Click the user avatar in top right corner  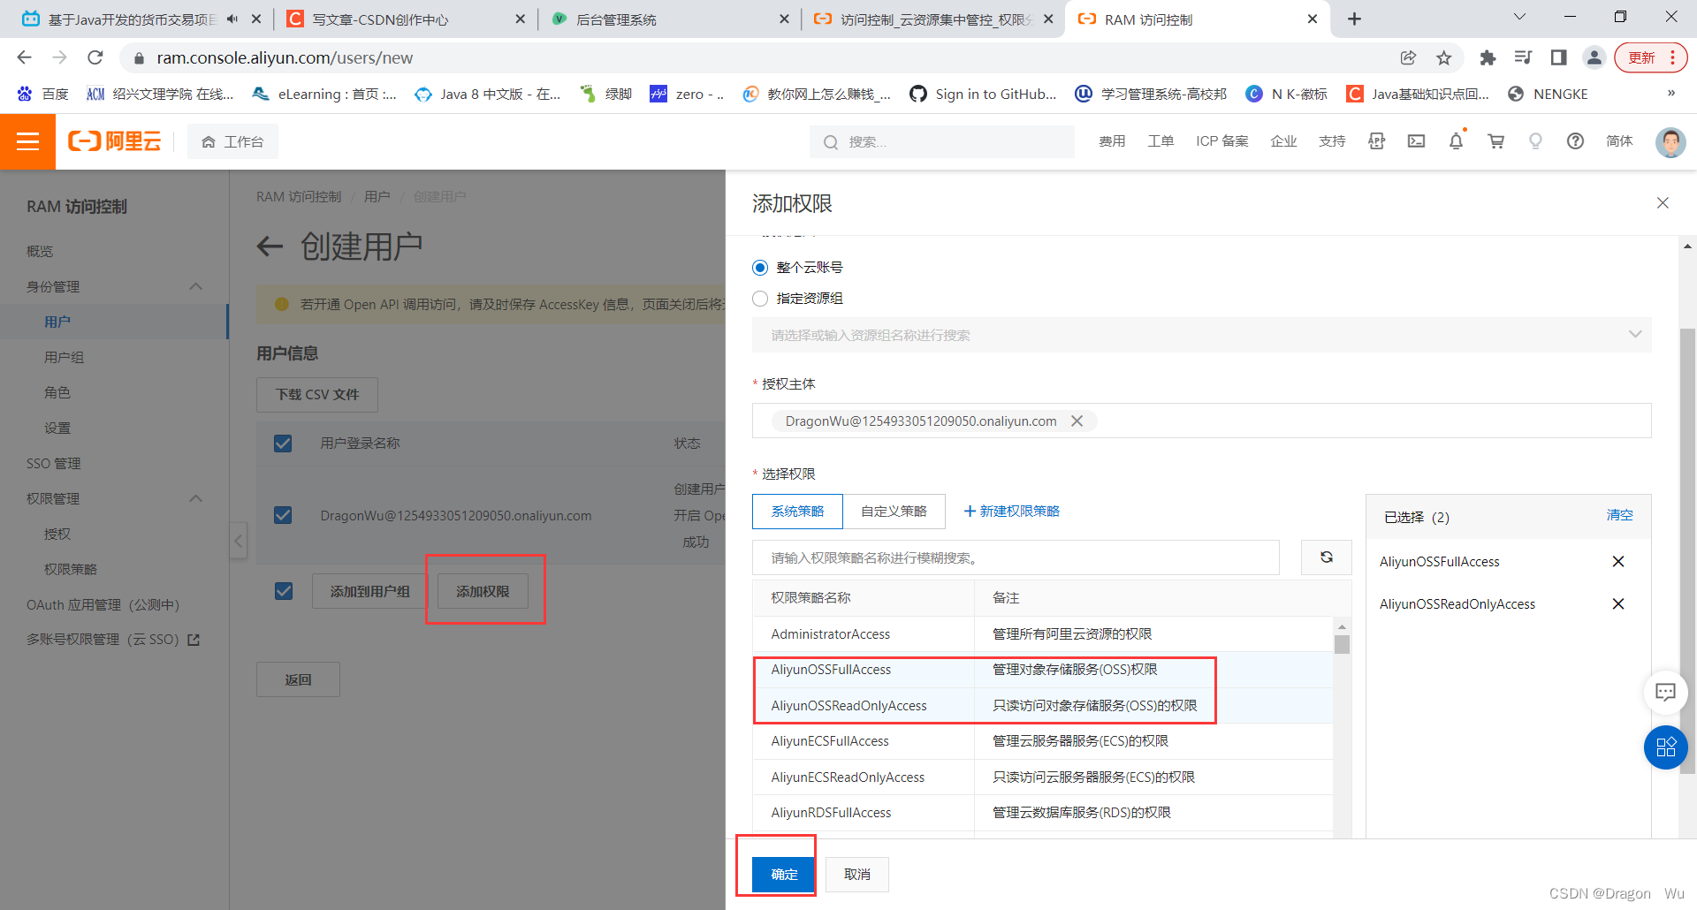click(1670, 141)
